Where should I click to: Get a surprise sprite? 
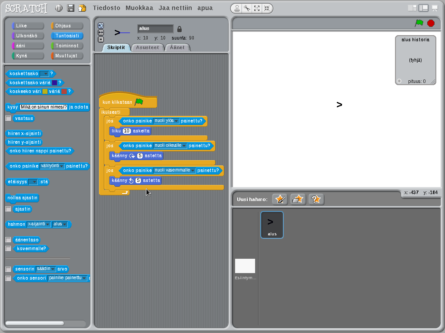(x=316, y=199)
